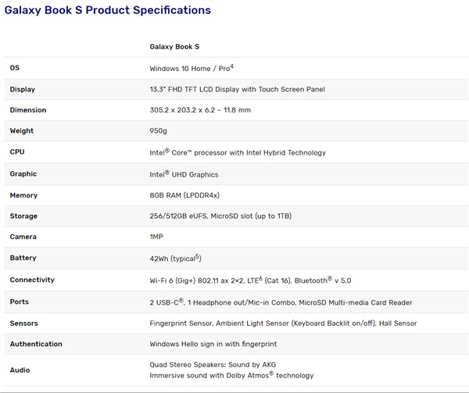This screenshot has width=469, height=393.
Task: Click the OS row label
Action: pyautogui.click(x=15, y=68)
